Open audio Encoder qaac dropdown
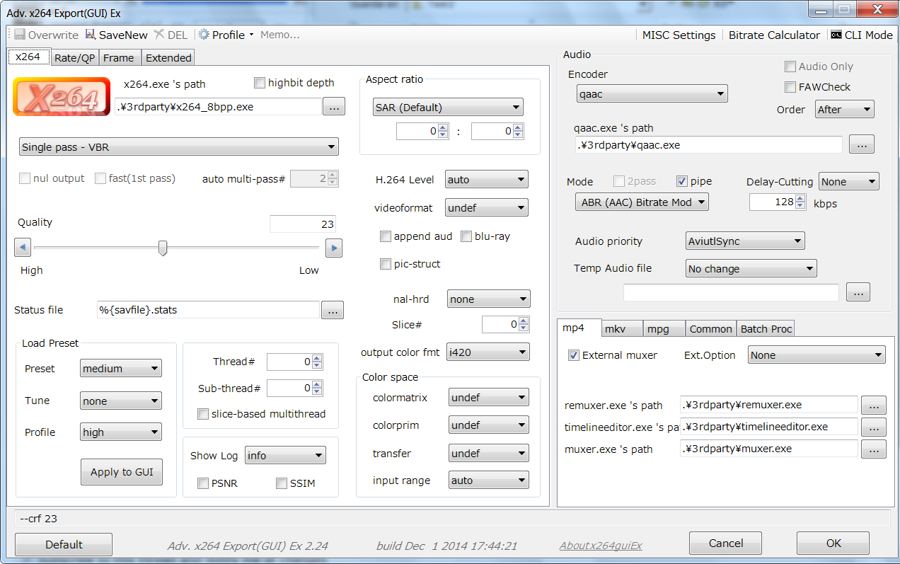Image resolution: width=900 pixels, height=564 pixels. click(652, 93)
